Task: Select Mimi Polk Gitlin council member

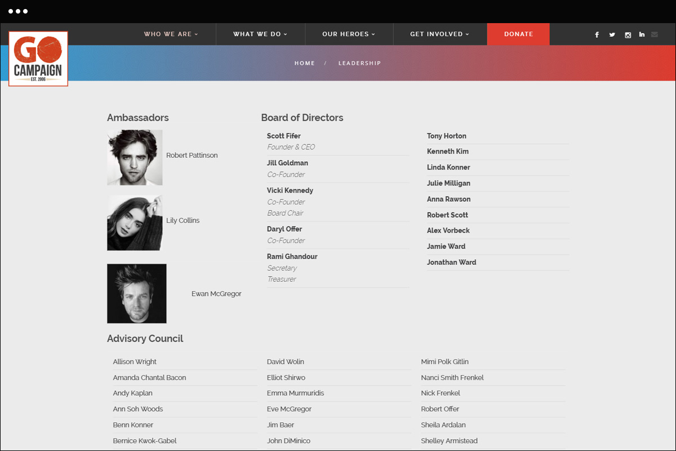Action: (444, 362)
